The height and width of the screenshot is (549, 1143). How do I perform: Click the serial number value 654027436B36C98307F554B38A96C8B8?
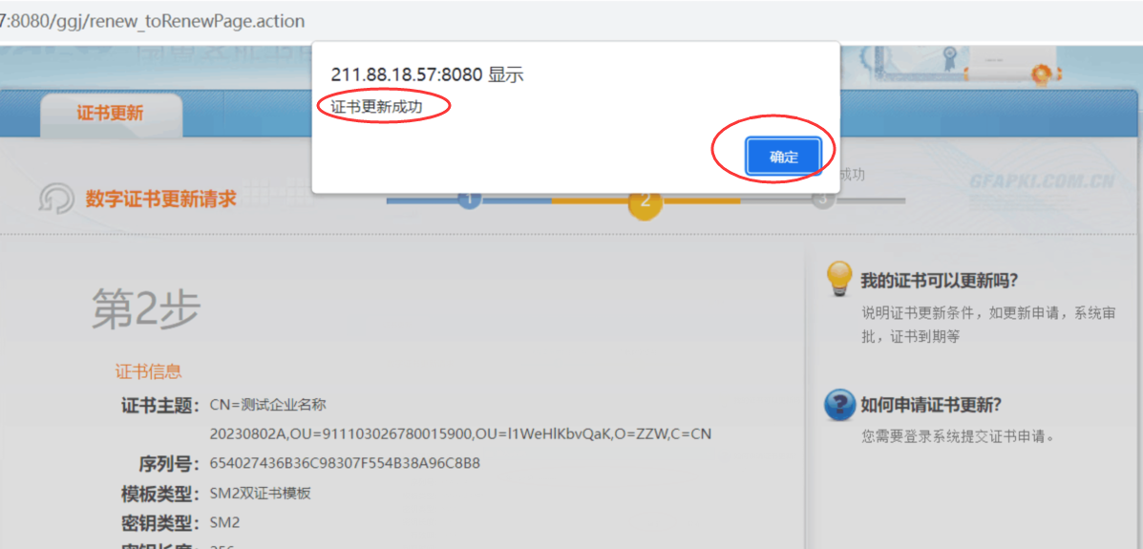pos(345,463)
